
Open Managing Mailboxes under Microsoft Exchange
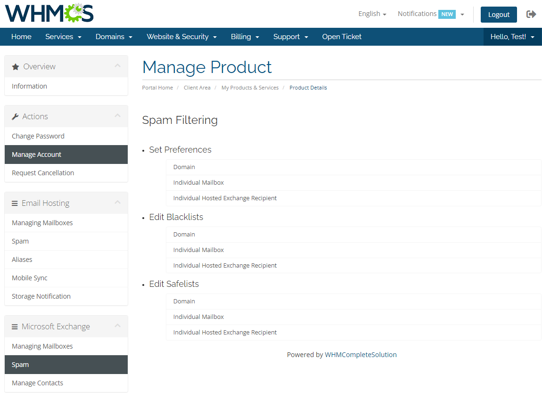66,346
